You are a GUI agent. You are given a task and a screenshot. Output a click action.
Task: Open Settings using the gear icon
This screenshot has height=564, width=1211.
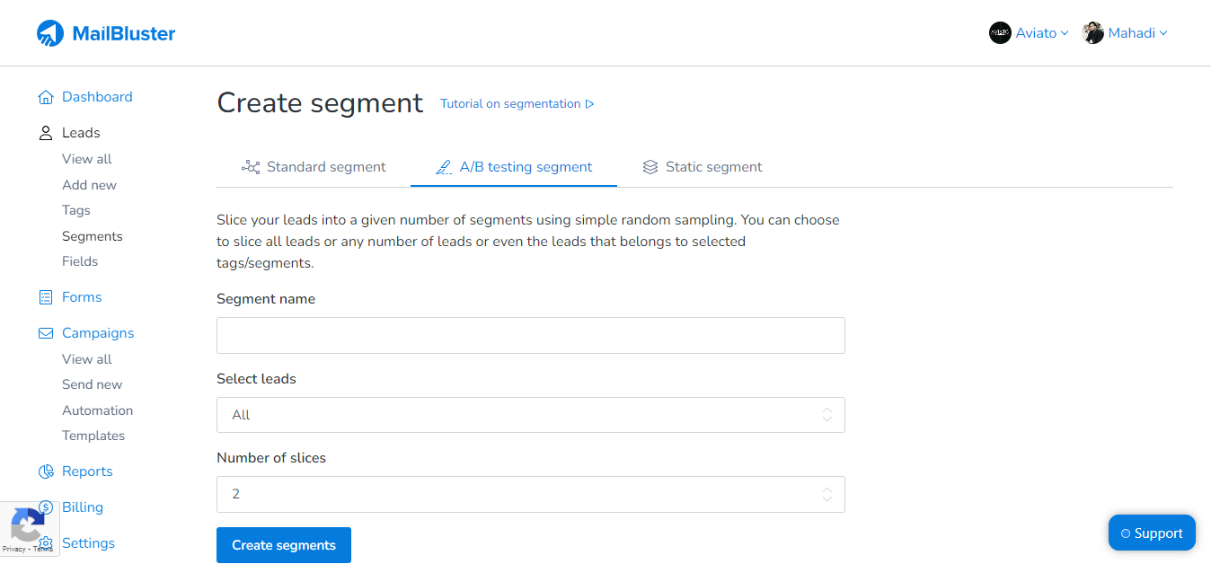[45, 542]
